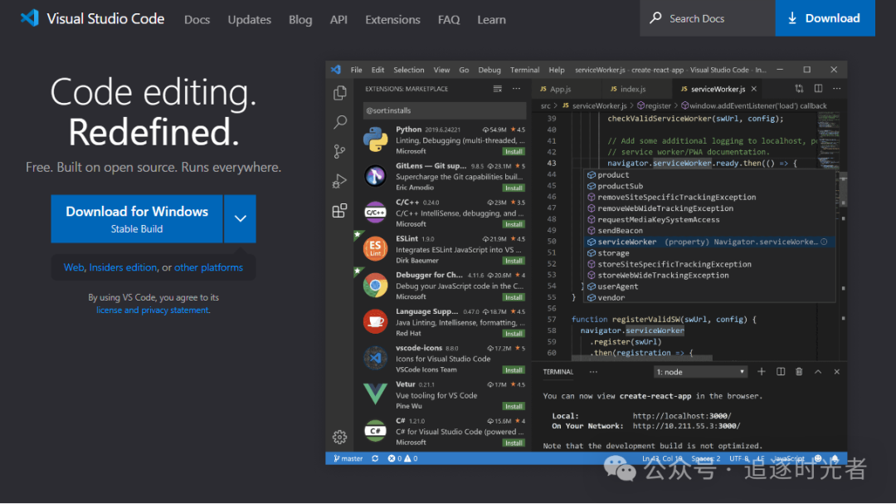This screenshot has width=896, height=504.
Task: Split the terminal pane
Action: click(x=781, y=372)
